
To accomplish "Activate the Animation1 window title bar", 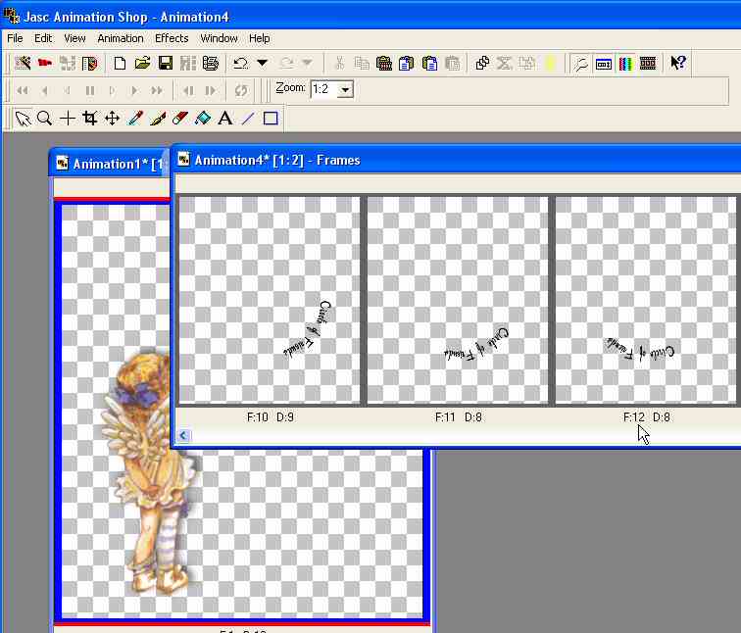I will [x=110, y=164].
